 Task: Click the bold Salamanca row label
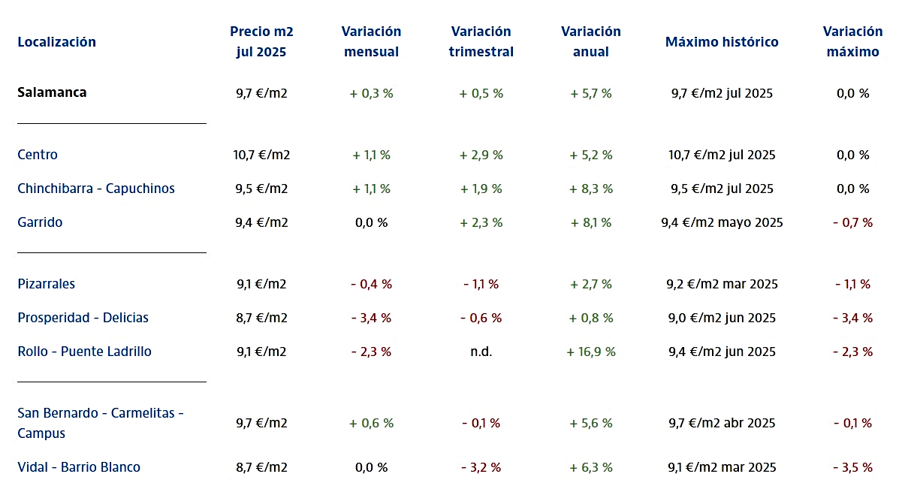(52, 92)
